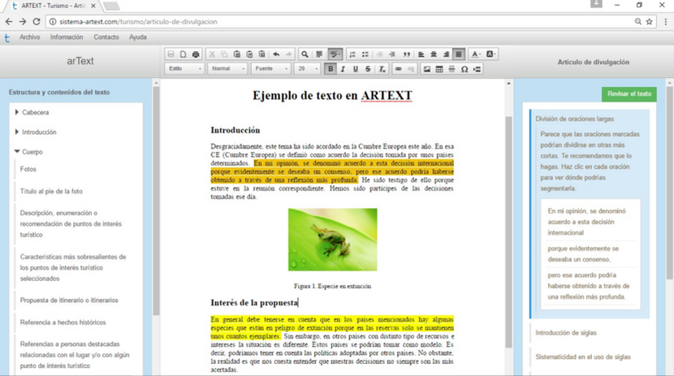674x376 pixels.
Task: Print the document using the printer icon
Action: click(196, 54)
